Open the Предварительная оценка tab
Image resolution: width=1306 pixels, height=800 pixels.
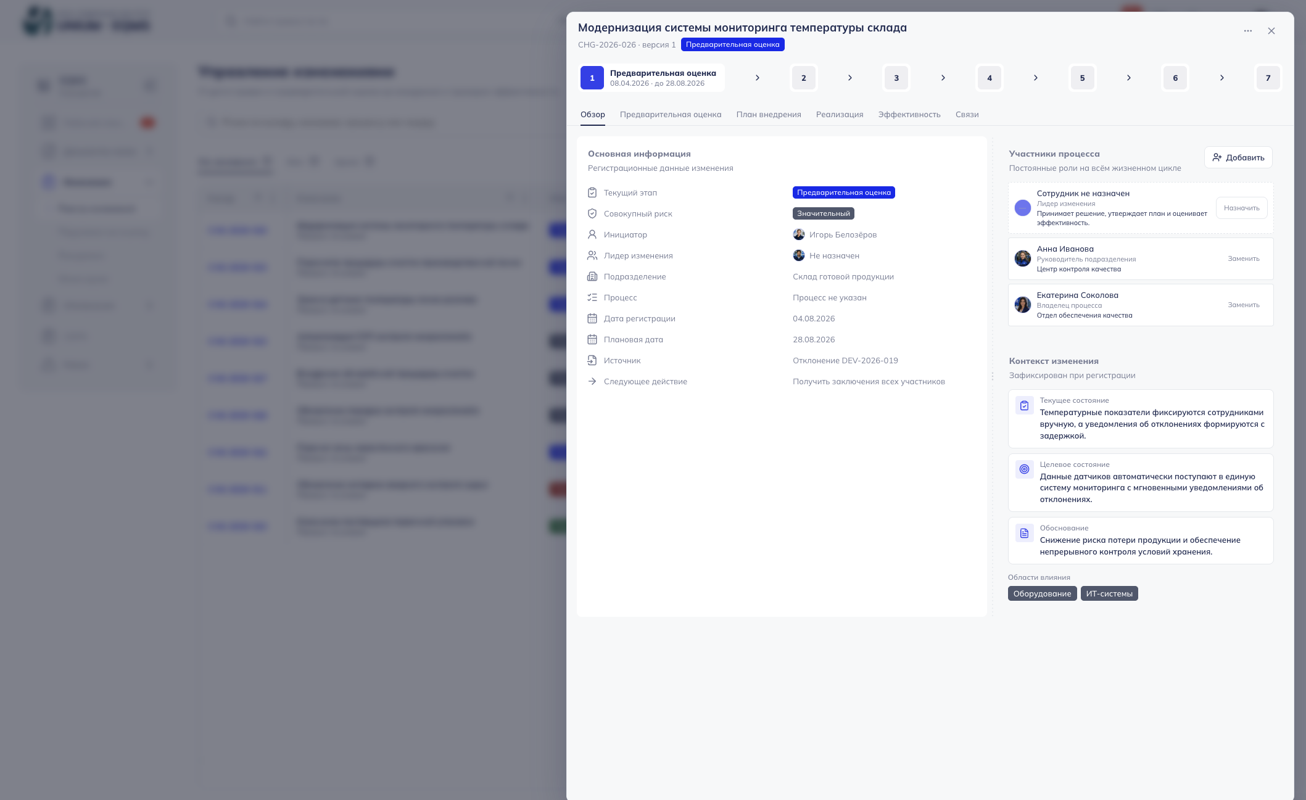[x=671, y=114]
